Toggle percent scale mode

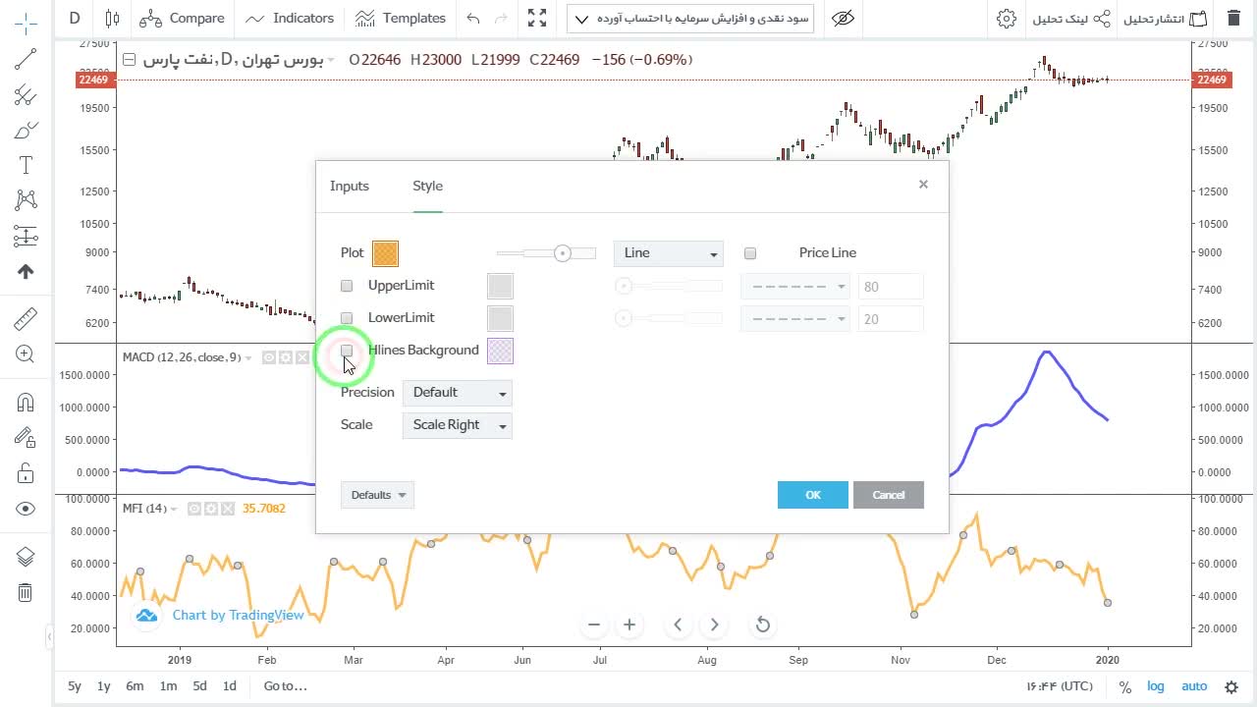[1125, 687]
